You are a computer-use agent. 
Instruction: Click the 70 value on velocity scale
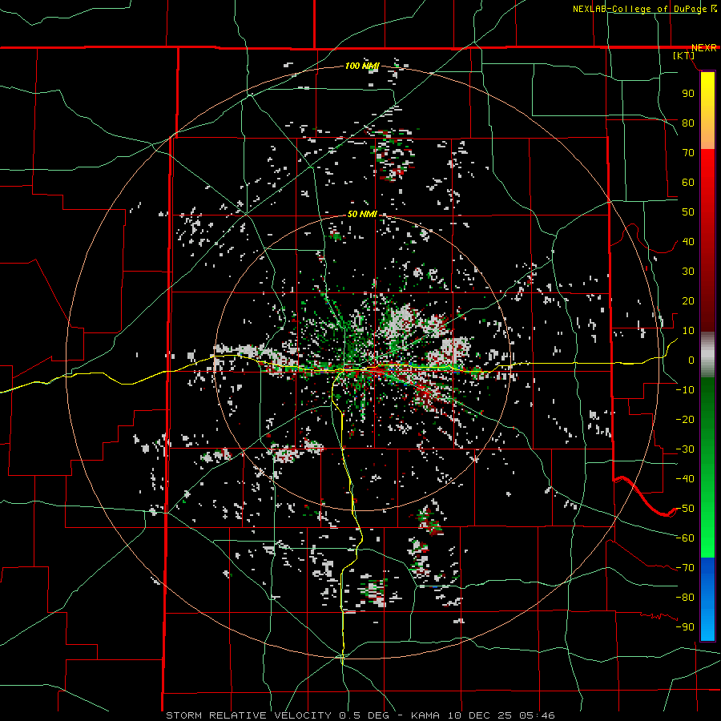point(688,153)
